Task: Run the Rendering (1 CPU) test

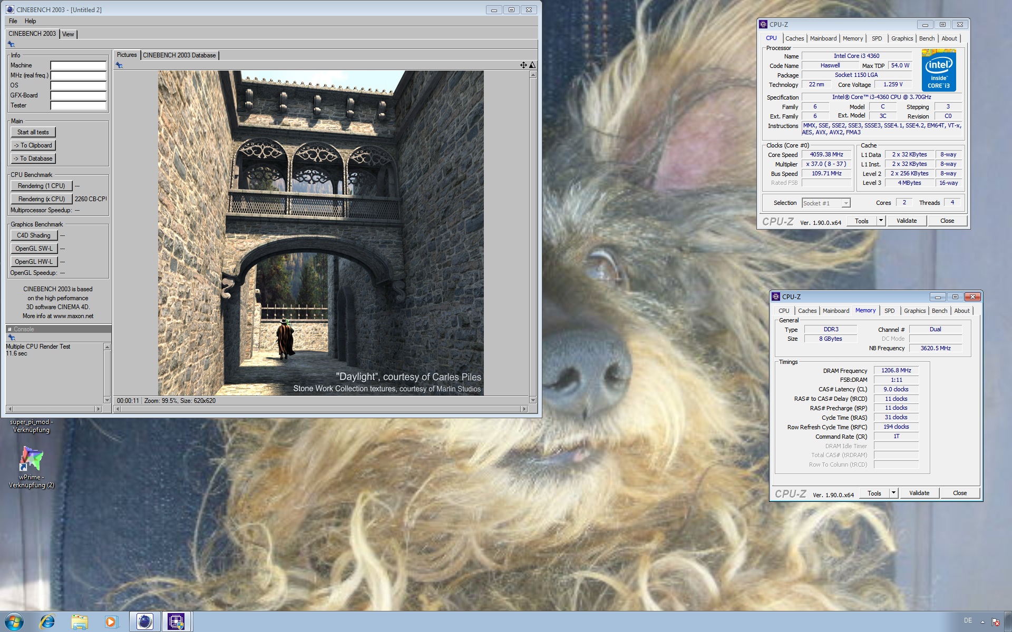Action: click(41, 186)
